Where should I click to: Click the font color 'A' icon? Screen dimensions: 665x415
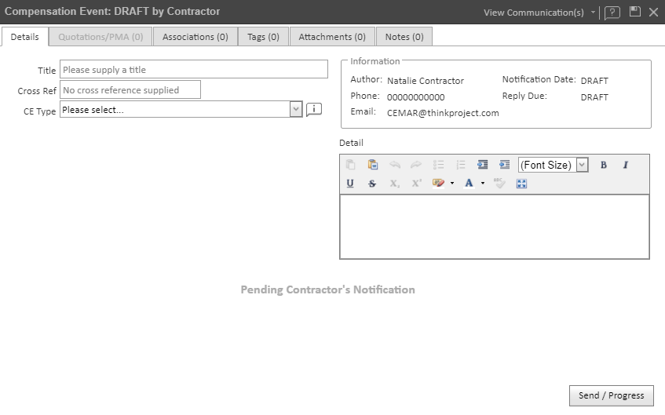coord(469,184)
